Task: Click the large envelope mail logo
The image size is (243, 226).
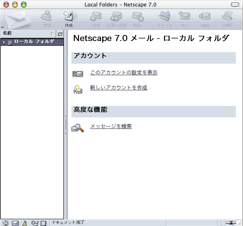Action: (x=18, y=19)
